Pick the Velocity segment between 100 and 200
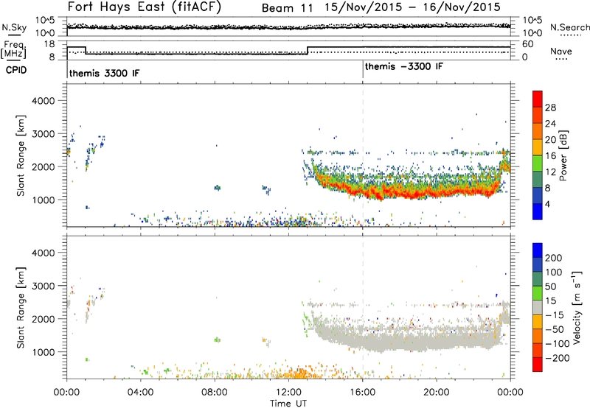The image size is (590, 408). click(538, 264)
